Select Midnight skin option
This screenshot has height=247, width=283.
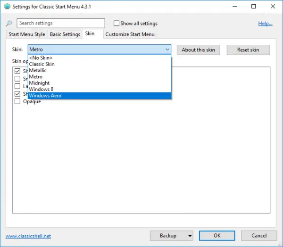point(100,83)
